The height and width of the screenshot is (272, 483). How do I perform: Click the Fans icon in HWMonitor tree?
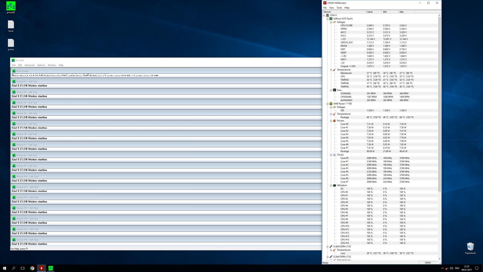tap(334, 90)
